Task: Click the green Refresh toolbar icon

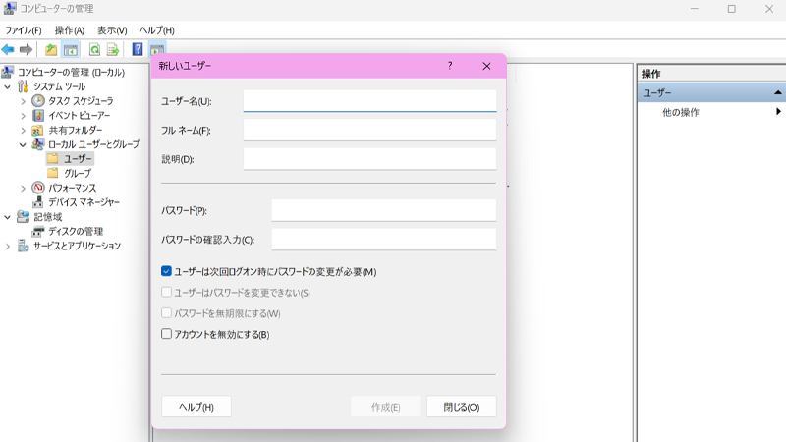Action: point(95,49)
